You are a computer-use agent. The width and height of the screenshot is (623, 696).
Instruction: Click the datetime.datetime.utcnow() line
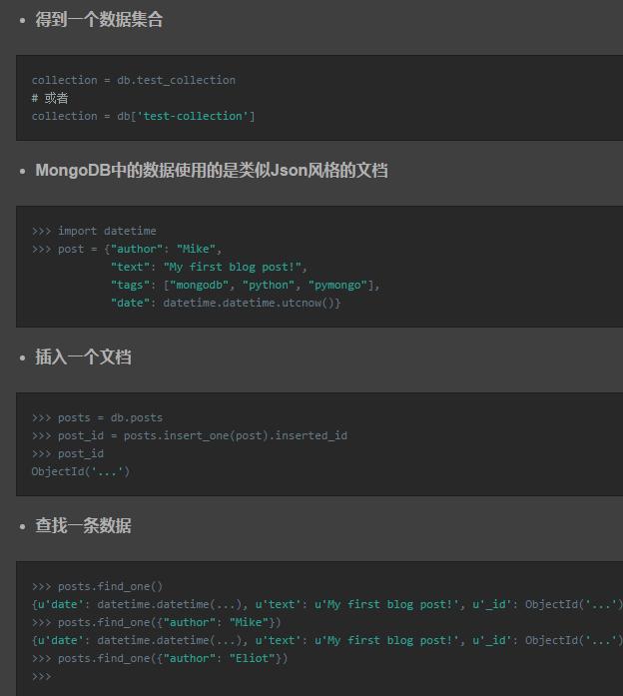pyautogui.click(x=225, y=303)
